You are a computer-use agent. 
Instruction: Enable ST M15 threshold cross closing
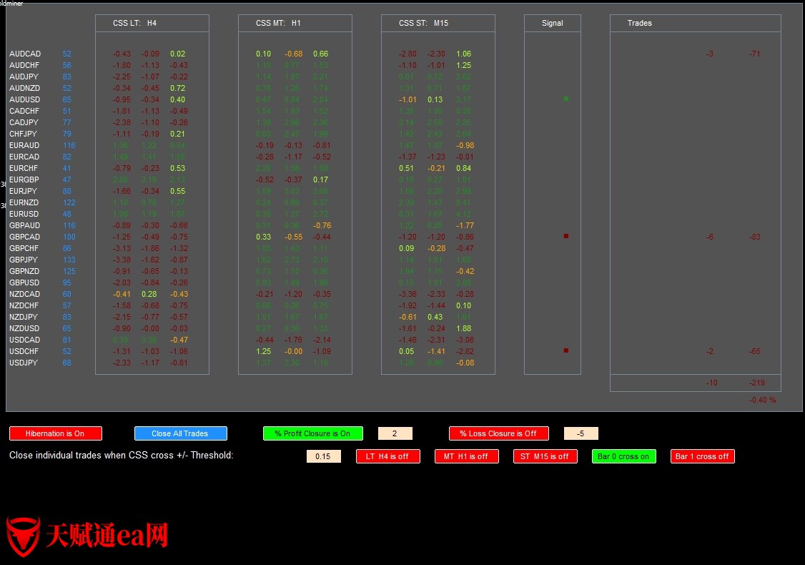click(545, 456)
